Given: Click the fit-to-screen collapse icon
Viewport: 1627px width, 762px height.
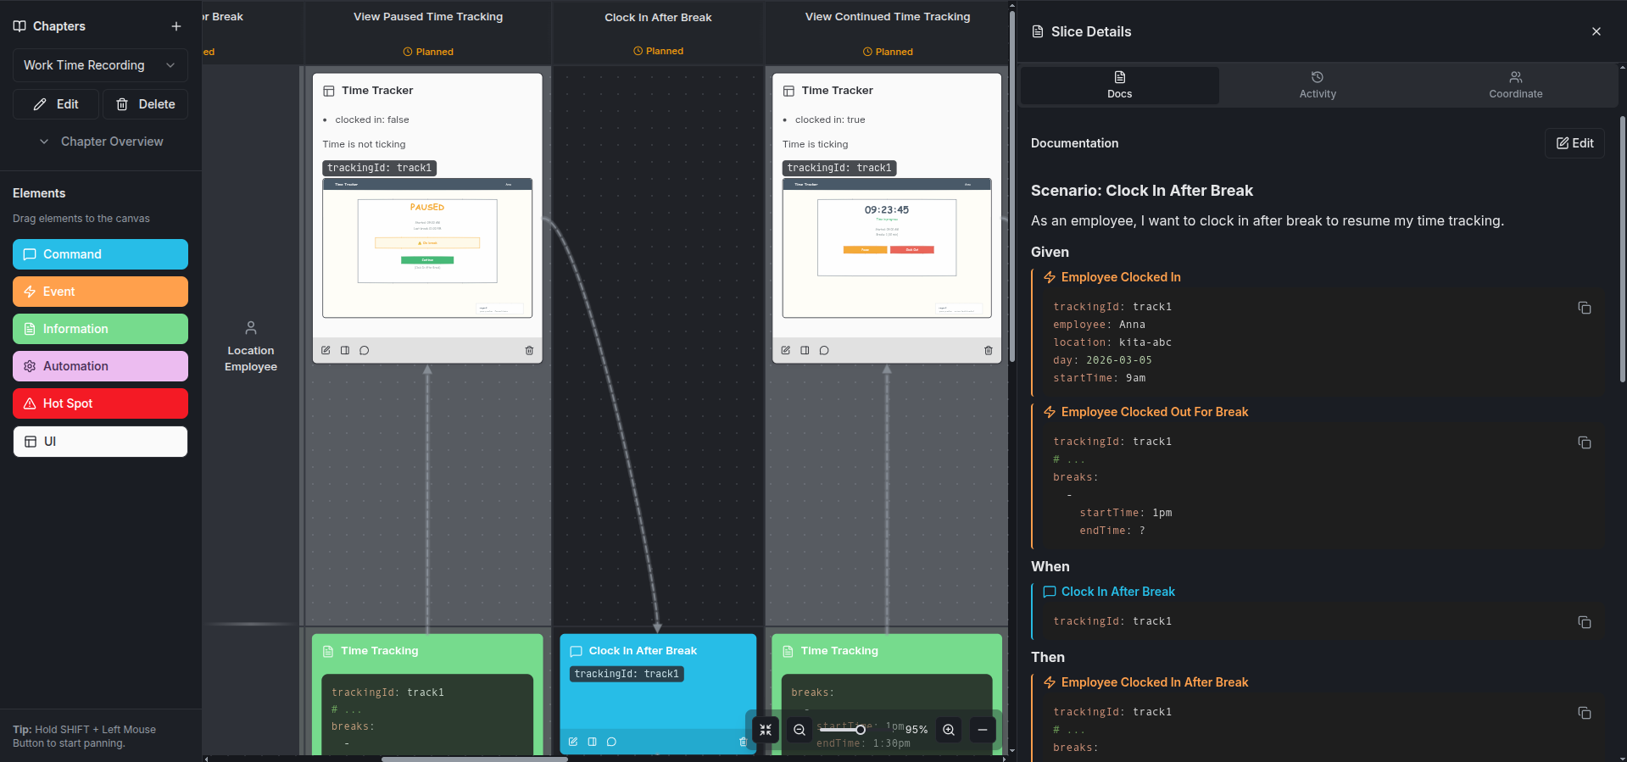Looking at the screenshot, I should (766, 730).
